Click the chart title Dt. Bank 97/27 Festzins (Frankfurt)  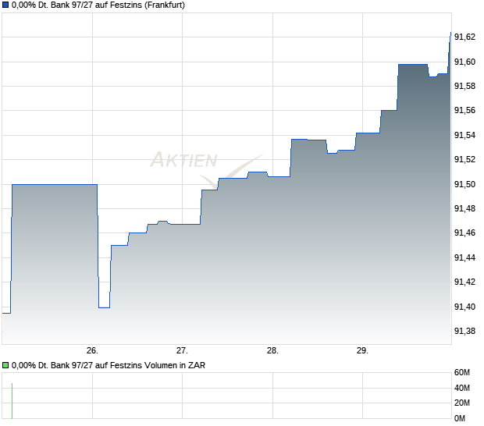[98, 5]
